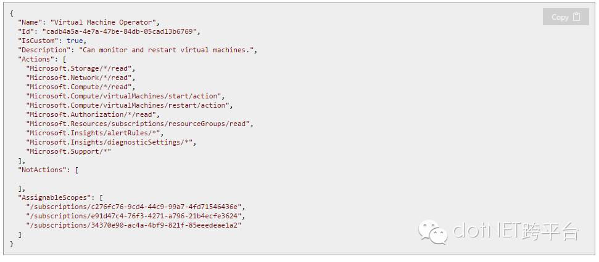Click the Description text string
This screenshot has width=599, height=262.
click(167, 50)
